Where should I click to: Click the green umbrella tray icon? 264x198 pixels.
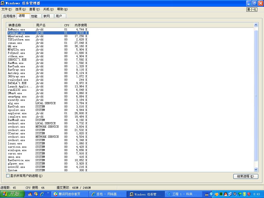click(x=240, y=194)
